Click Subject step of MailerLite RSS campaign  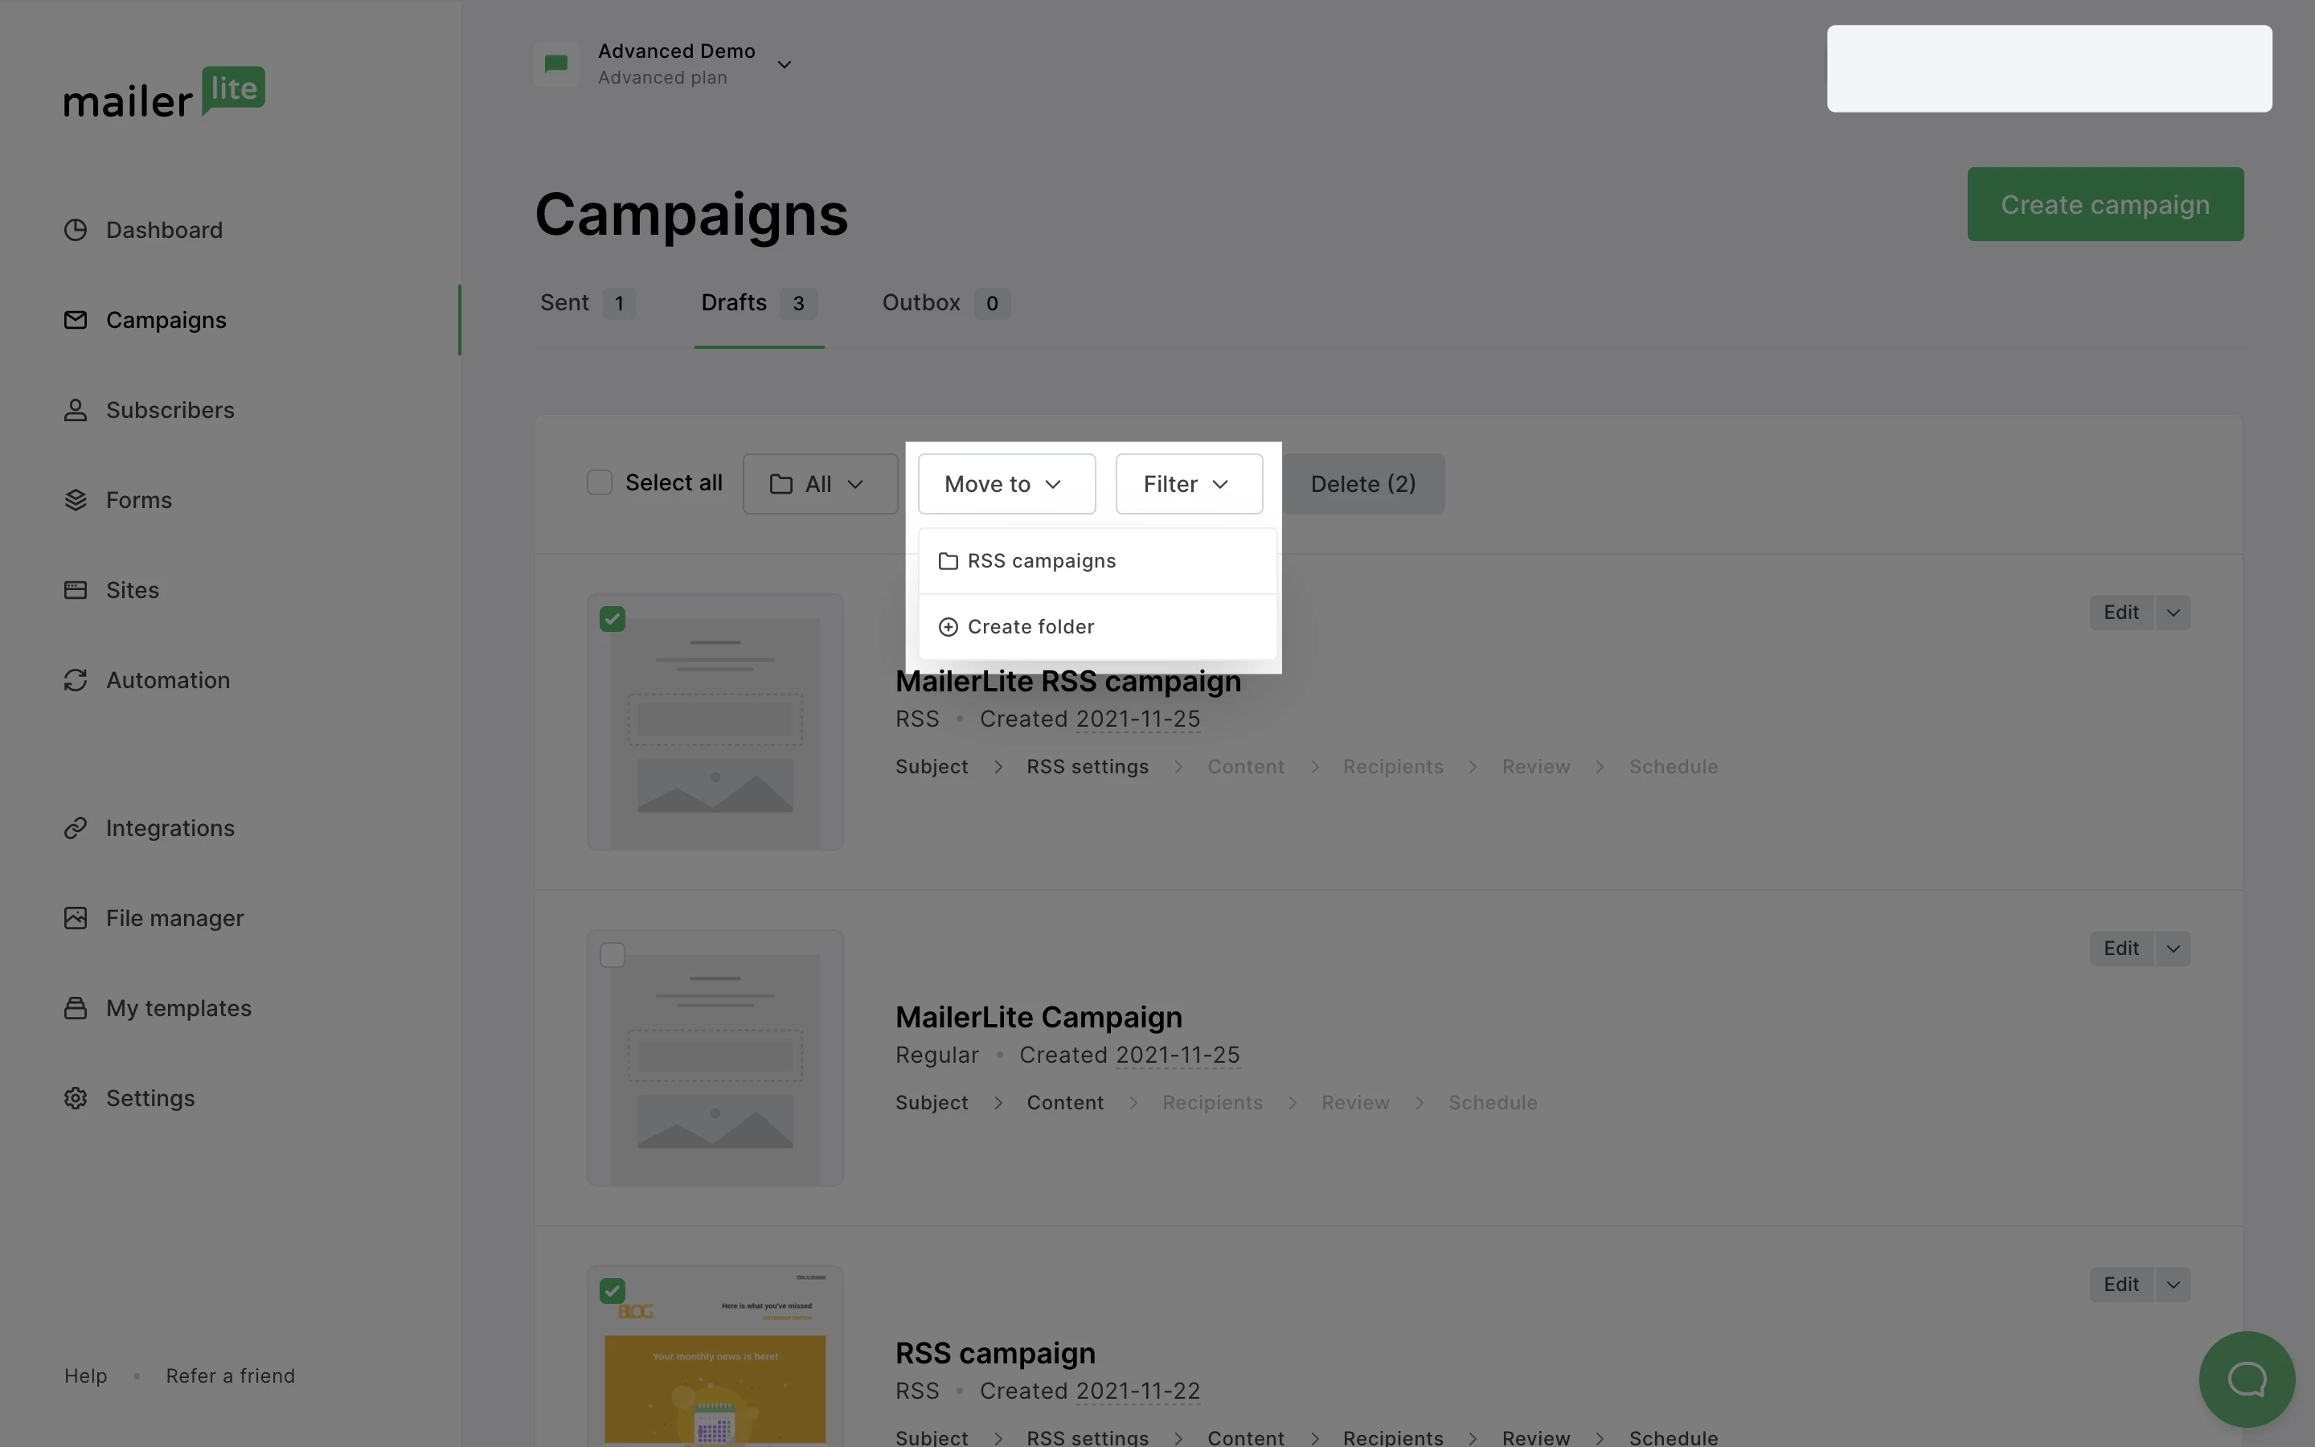tap(931, 767)
